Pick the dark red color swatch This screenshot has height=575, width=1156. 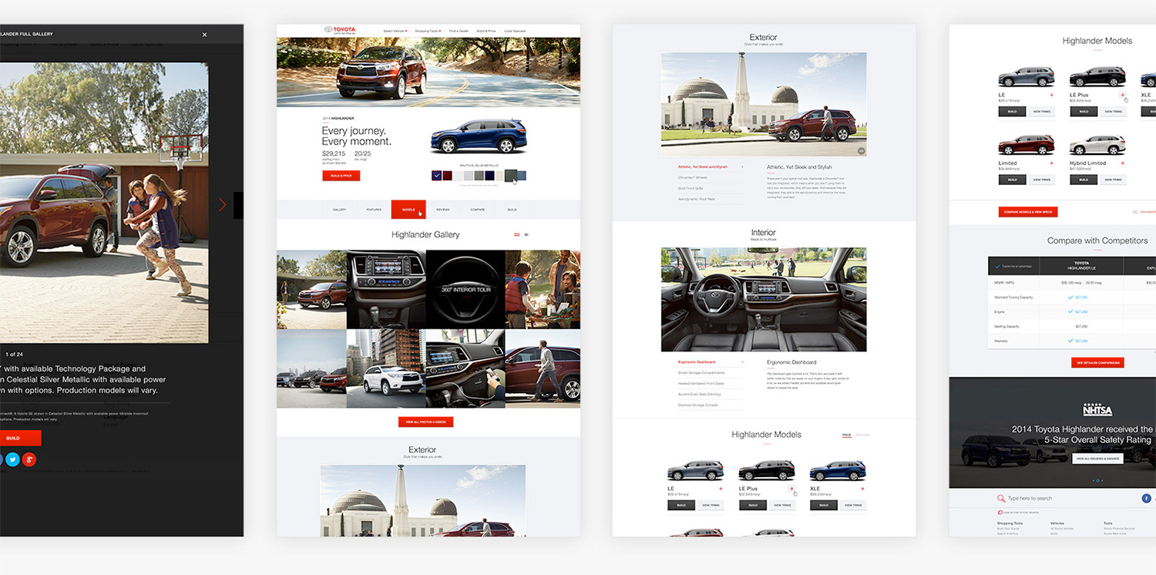(448, 176)
